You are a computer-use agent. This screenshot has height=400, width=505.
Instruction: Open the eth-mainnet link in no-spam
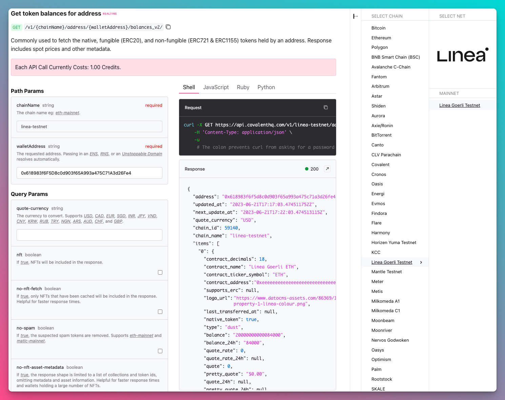click(141, 336)
